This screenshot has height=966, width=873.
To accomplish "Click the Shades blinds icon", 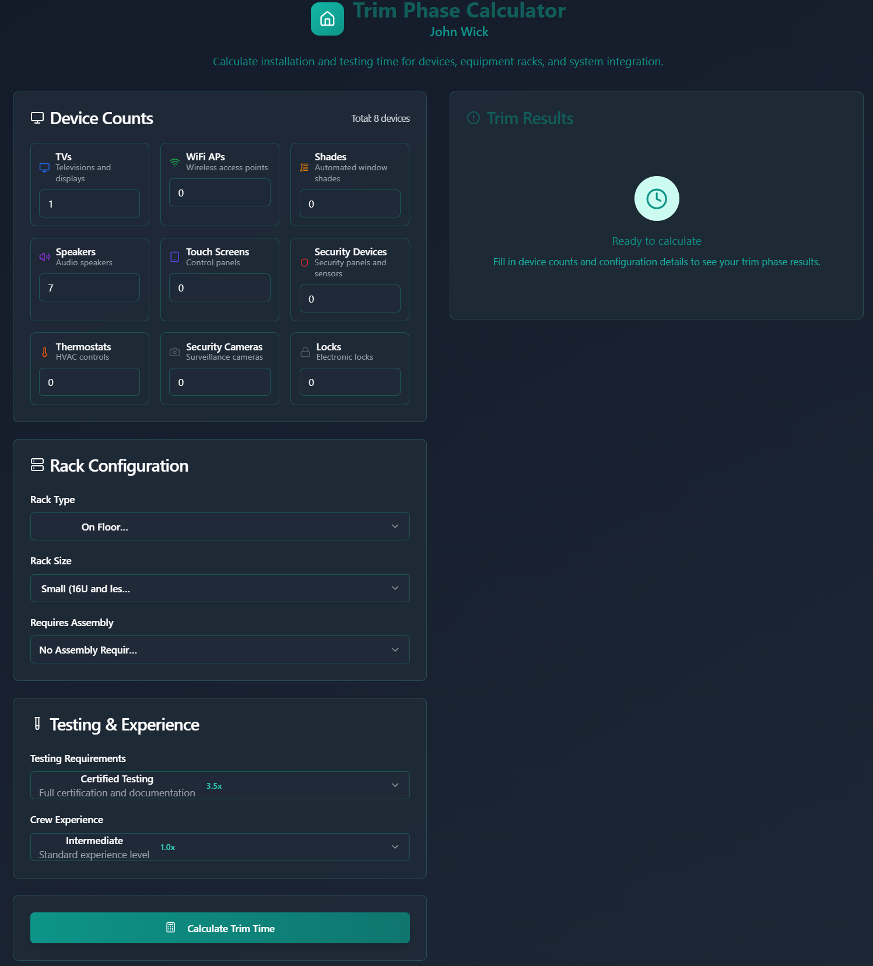I will [x=304, y=168].
